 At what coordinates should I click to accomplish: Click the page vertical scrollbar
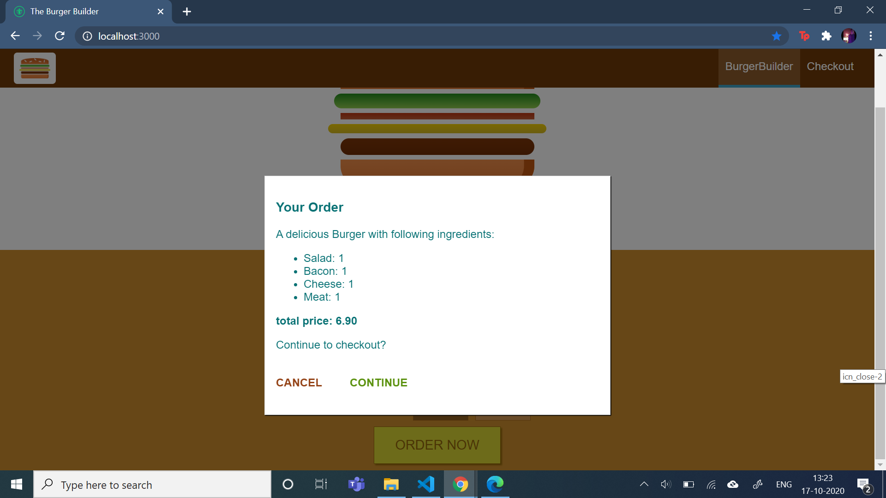(880, 277)
